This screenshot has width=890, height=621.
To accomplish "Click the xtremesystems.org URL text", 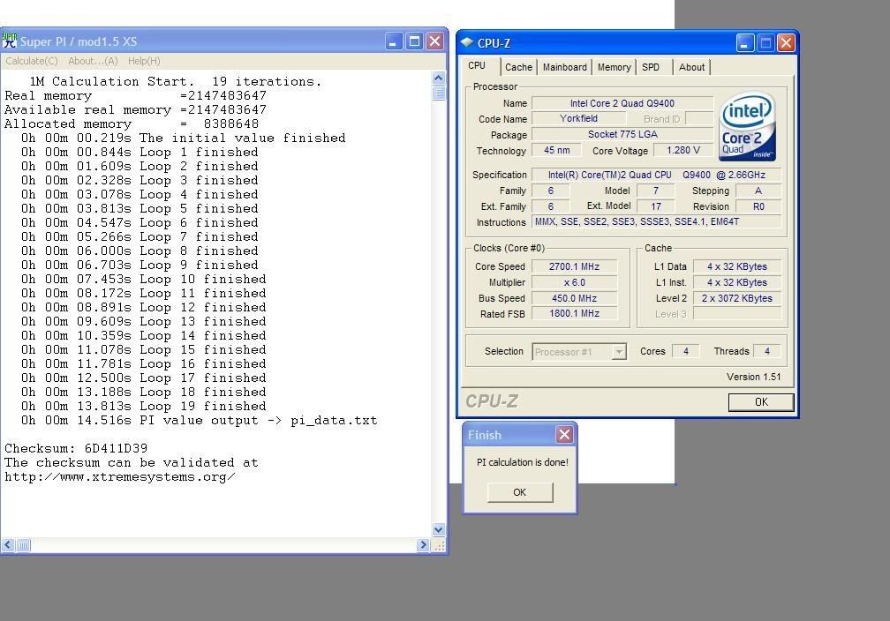I will click(x=120, y=477).
